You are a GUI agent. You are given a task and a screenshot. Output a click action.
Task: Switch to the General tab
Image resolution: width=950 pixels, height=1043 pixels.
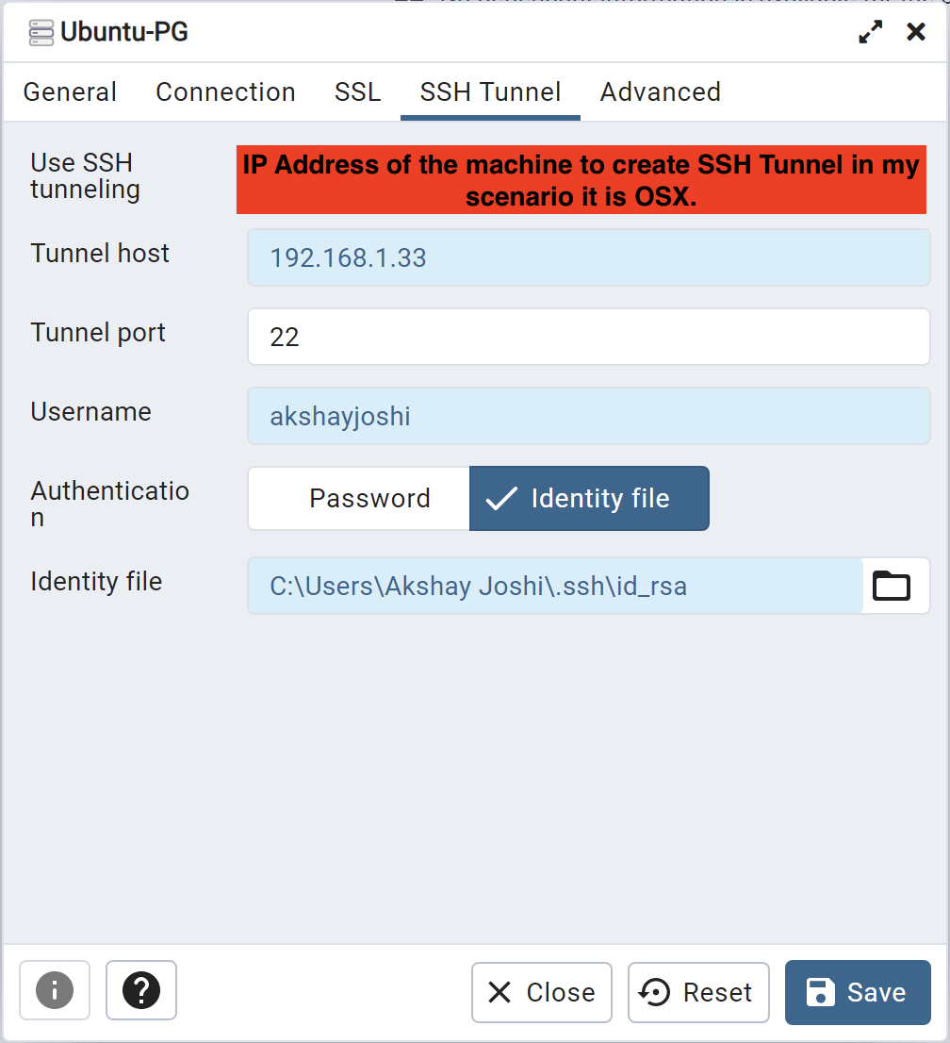pyautogui.click(x=70, y=91)
